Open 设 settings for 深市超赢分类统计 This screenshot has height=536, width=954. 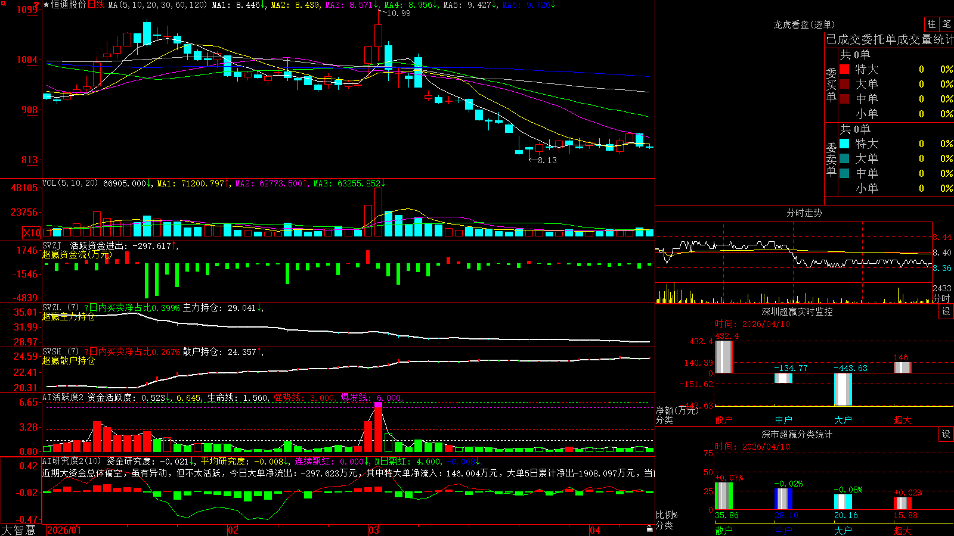tap(946, 434)
